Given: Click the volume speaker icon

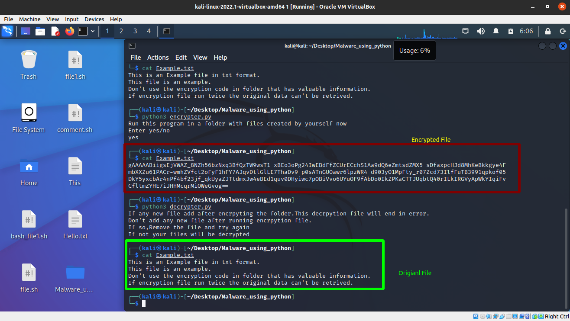Looking at the screenshot, I should [x=481, y=31].
